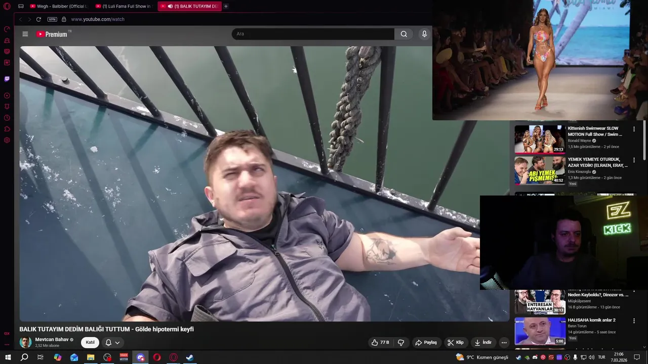Click the site security lock icon
The image size is (648, 364).
pos(64,19)
